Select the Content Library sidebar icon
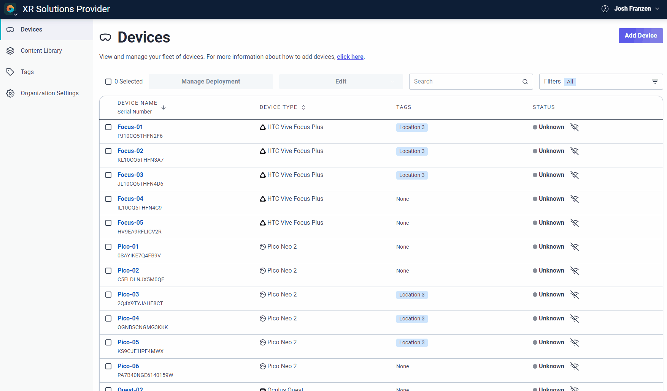Screen dimensions: 667x391 coord(10,50)
